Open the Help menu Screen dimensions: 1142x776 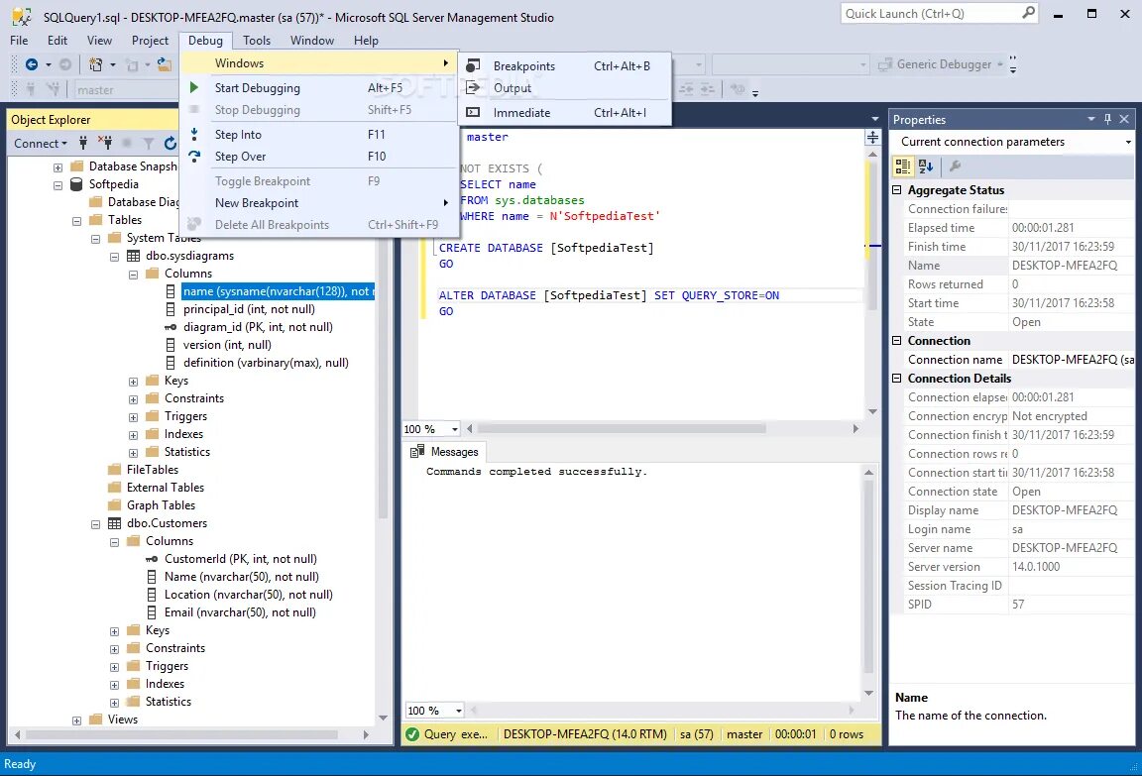[x=366, y=40]
